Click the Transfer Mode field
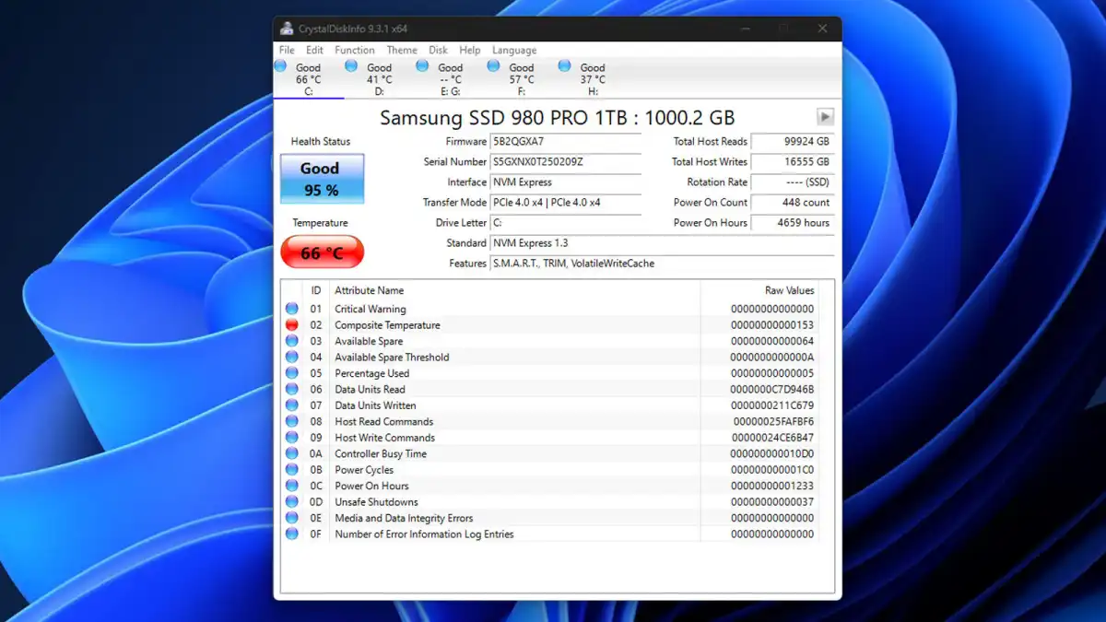 pyautogui.click(x=566, y=203)
